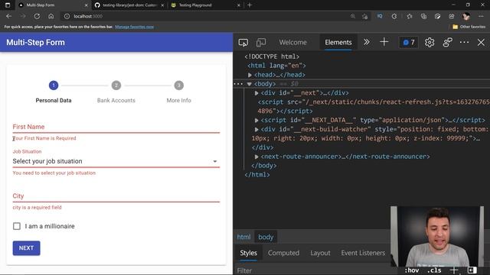Select the <!DOCTYPE html> line
This screenshot has height=275, width=490.
tap(272, 57)
